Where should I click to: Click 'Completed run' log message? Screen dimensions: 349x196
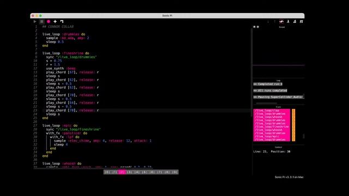pyautogui.click(x=268, y=84)
